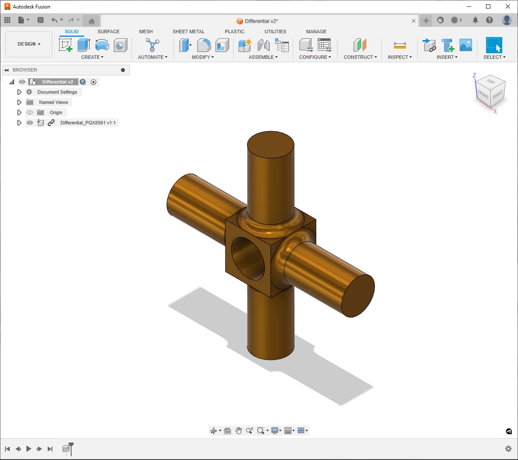518x460 pixels.
Task: Open the Construct dropdown menu
Action: tap(360, 57)
